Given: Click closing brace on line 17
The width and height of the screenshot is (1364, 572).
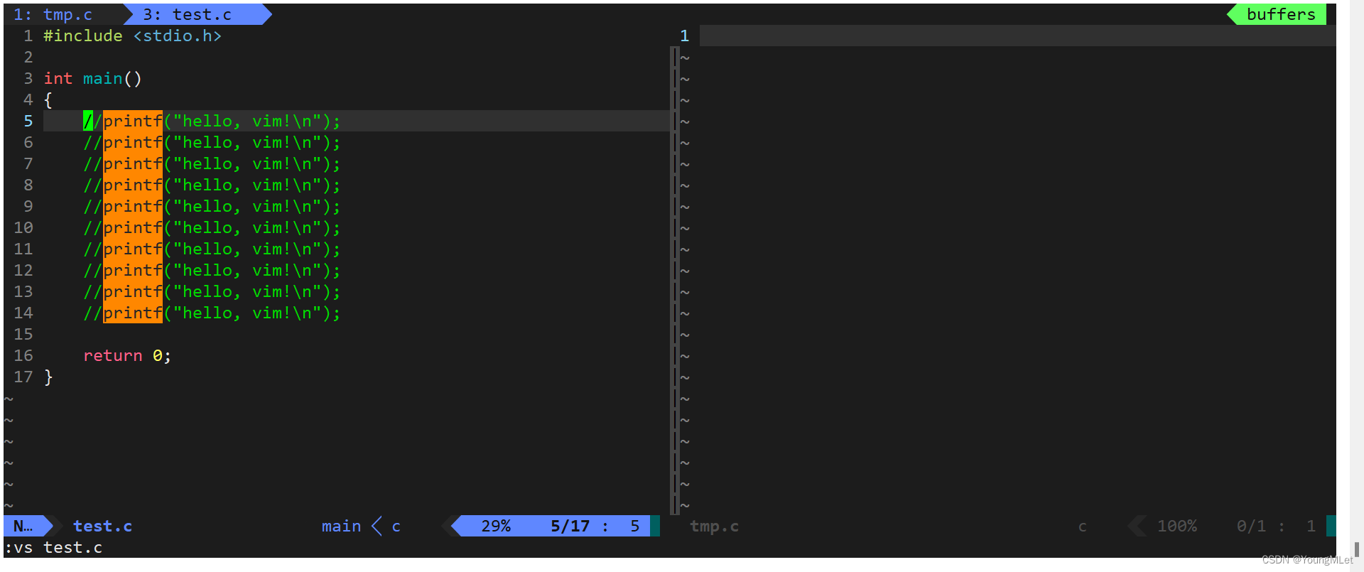Looking at the screenshot, I should [x=48, y=377].
